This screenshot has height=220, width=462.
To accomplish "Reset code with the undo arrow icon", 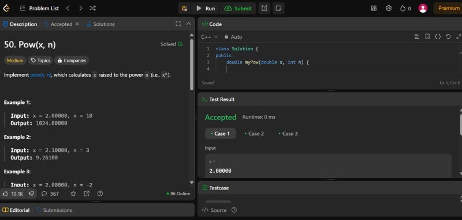I will (x=448, y=36).
